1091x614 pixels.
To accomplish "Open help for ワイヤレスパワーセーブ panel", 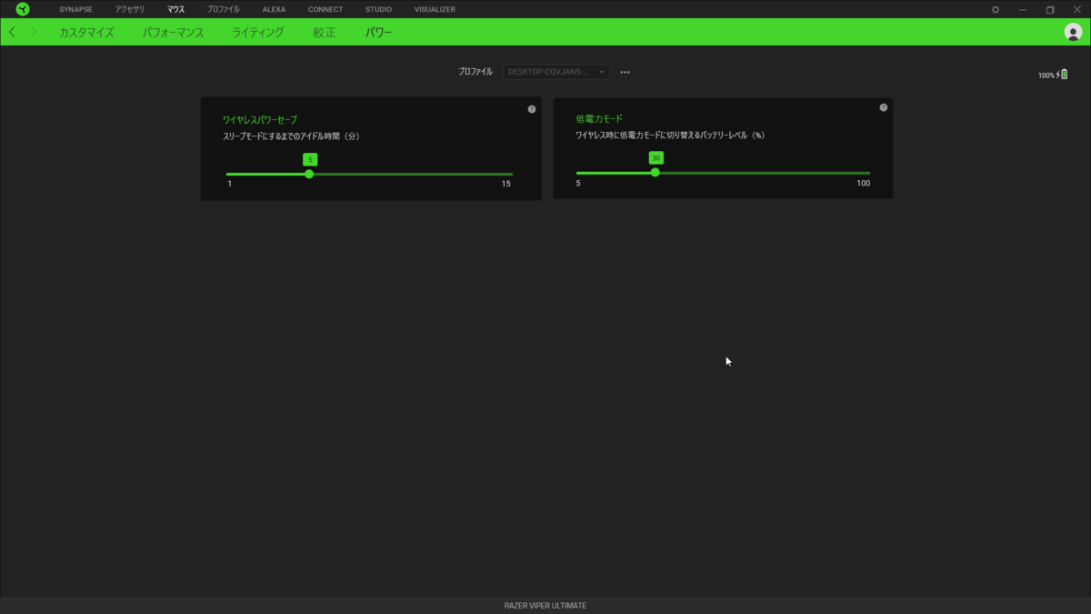I will pos(532,109).
